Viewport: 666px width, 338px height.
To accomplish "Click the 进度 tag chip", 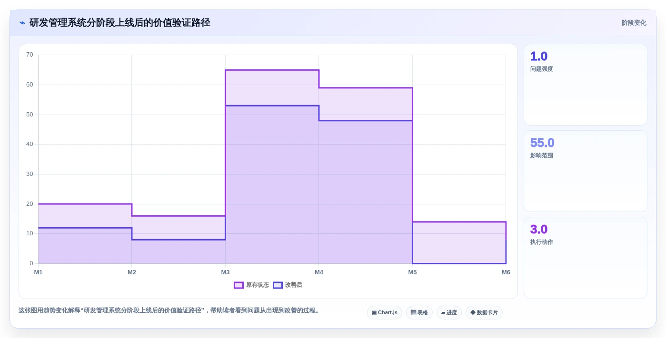I will tap(449, 313).
